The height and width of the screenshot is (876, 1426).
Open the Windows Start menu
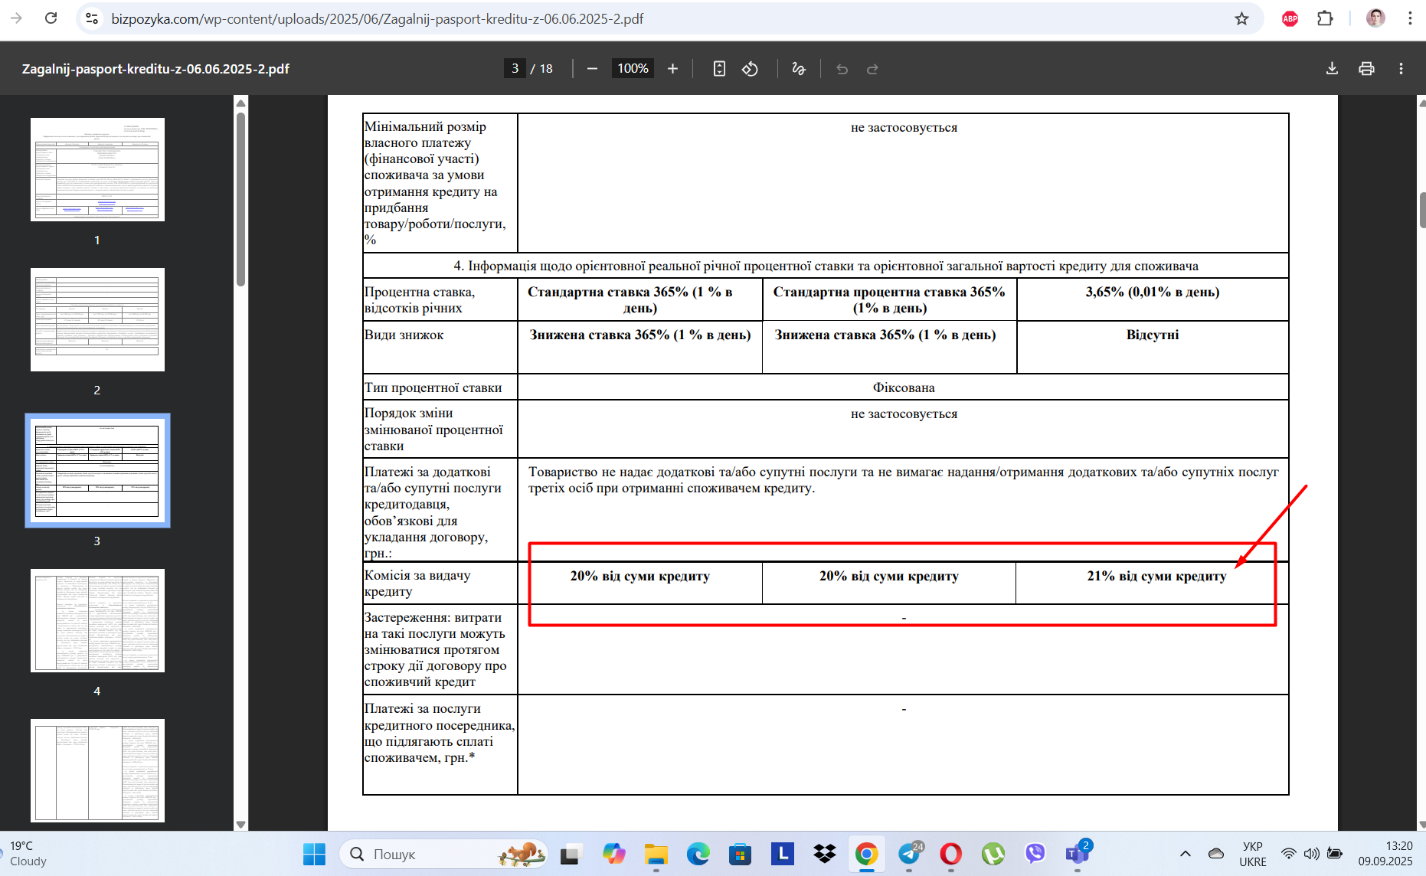314,854
